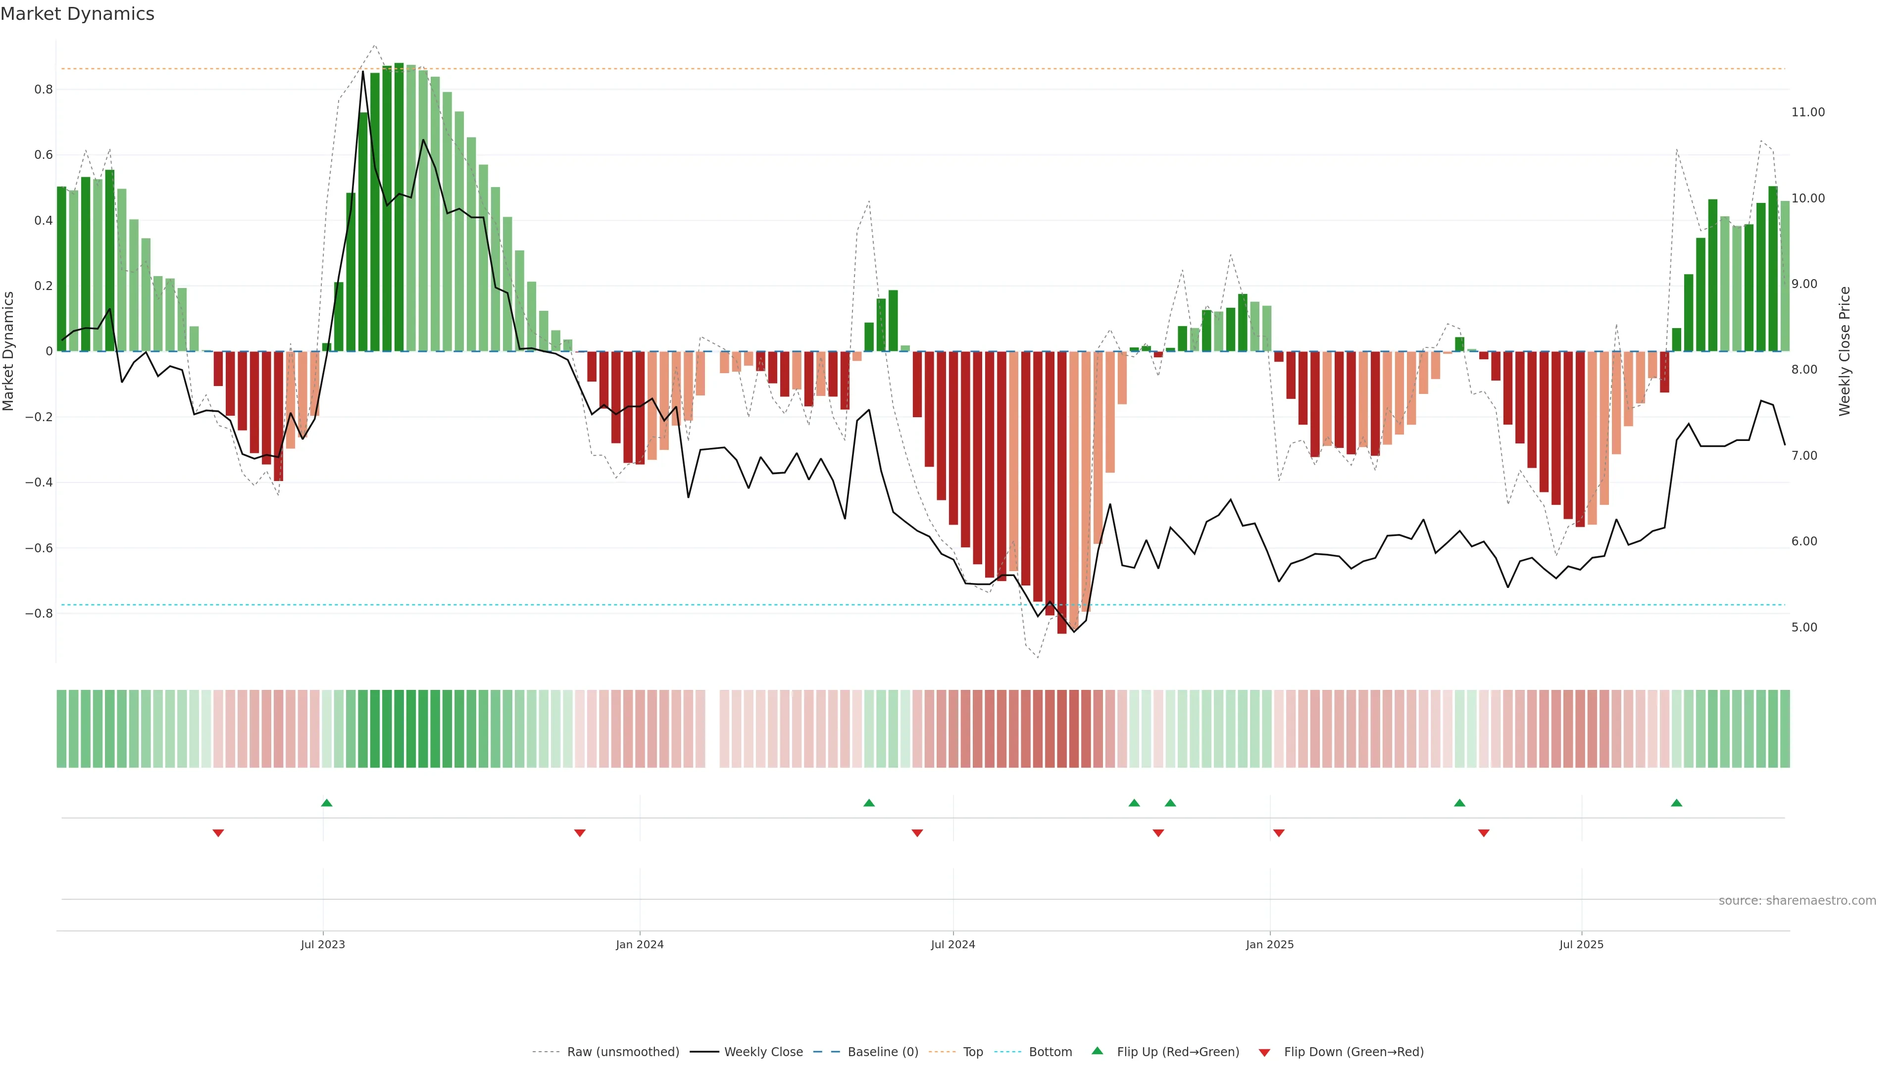
Task: Click the Weekly Close Price axis title
Action: (1844, 351)
